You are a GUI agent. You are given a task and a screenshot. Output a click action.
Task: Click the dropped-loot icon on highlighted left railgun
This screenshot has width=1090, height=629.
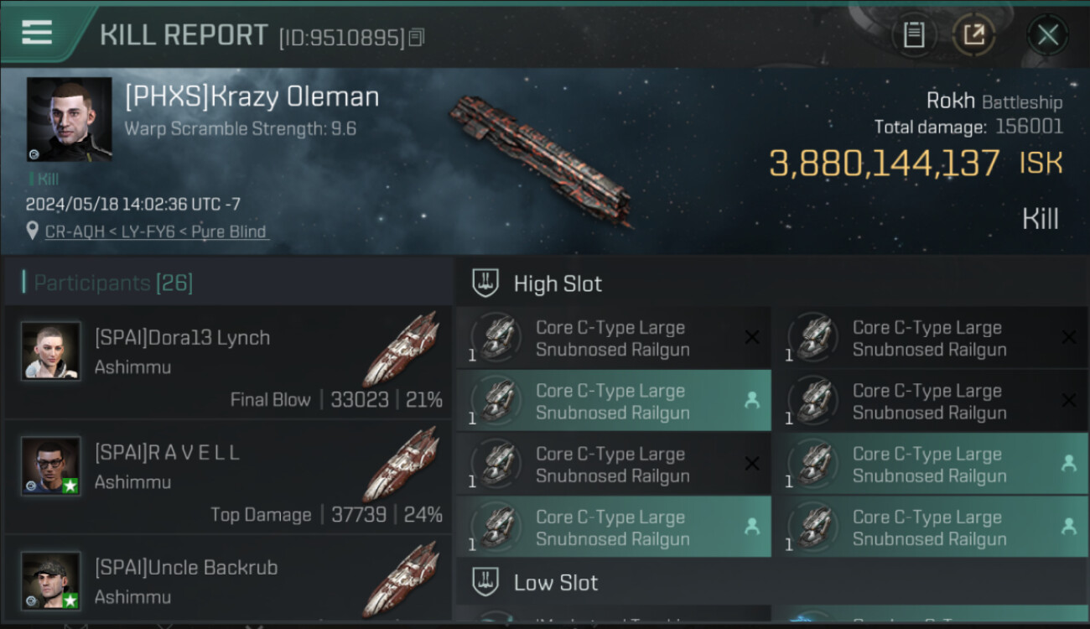pyautogui.click(x=752, y=401)
